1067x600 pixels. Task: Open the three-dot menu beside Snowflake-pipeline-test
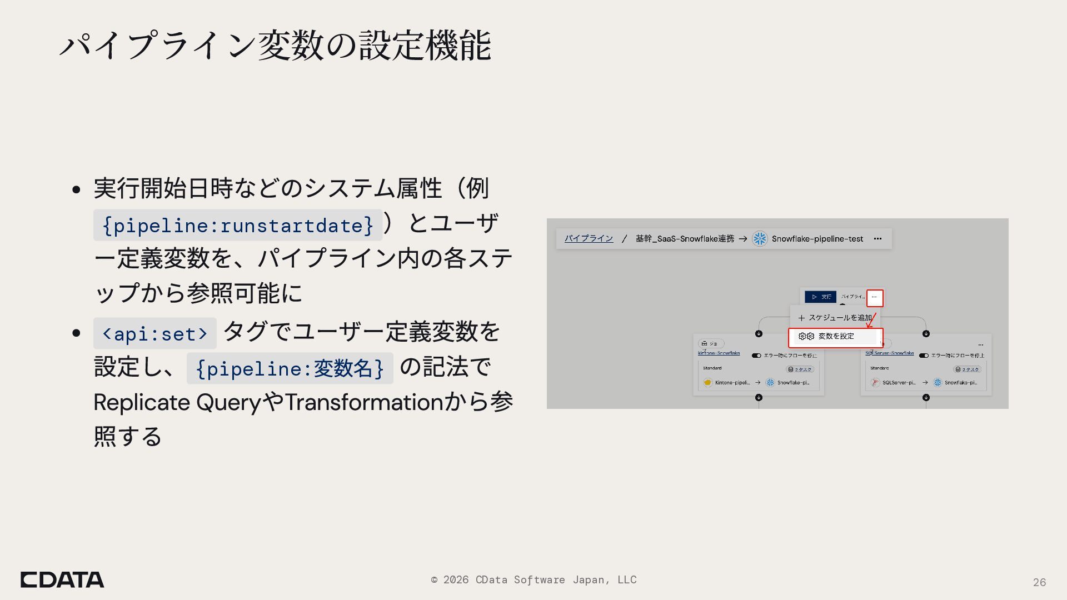coord(877,239)
